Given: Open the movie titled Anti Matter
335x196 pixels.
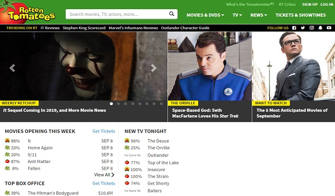Looking at the screenshot, I should tap(39, 162).
